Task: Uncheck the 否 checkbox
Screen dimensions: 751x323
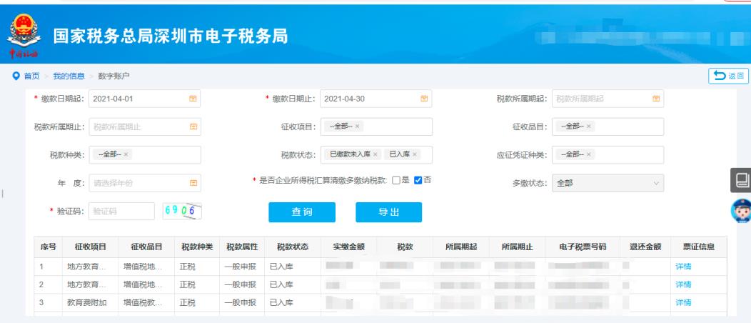Action: pyautogui.click(x=418, y=179)
